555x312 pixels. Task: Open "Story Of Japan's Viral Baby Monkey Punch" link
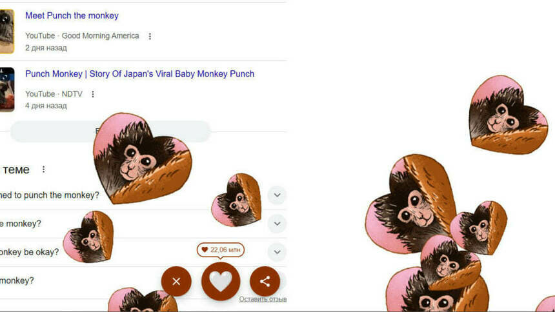[x=139, y=73]
